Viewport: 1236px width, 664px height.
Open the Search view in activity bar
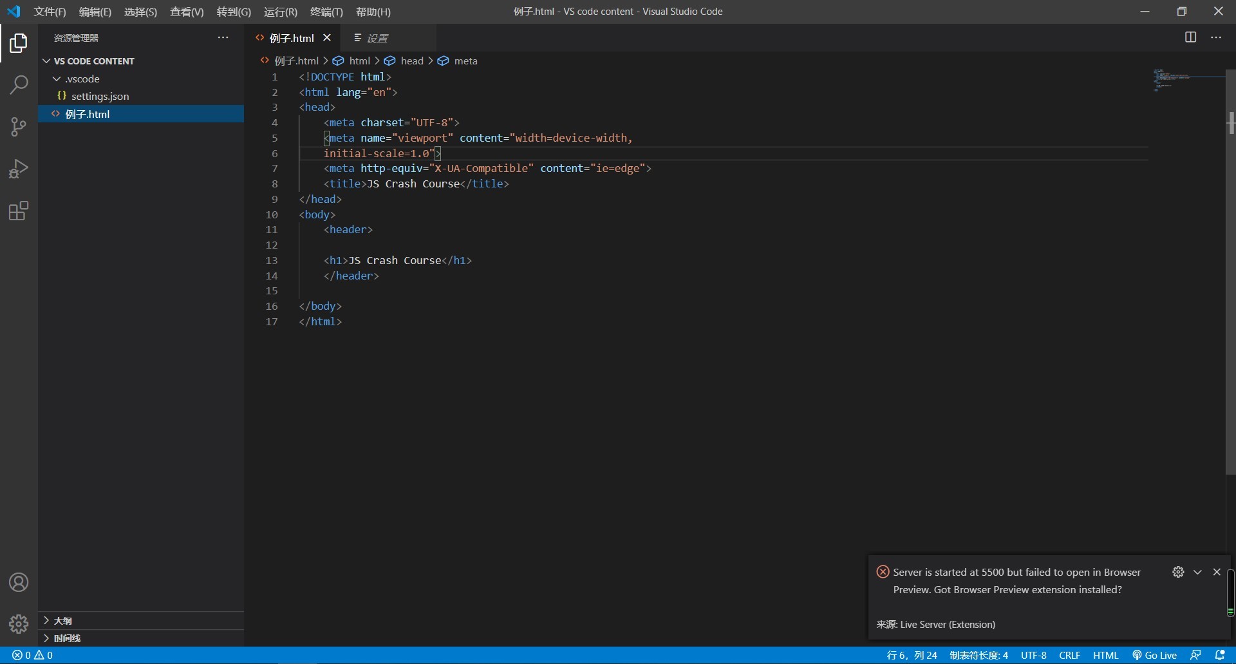19,84
